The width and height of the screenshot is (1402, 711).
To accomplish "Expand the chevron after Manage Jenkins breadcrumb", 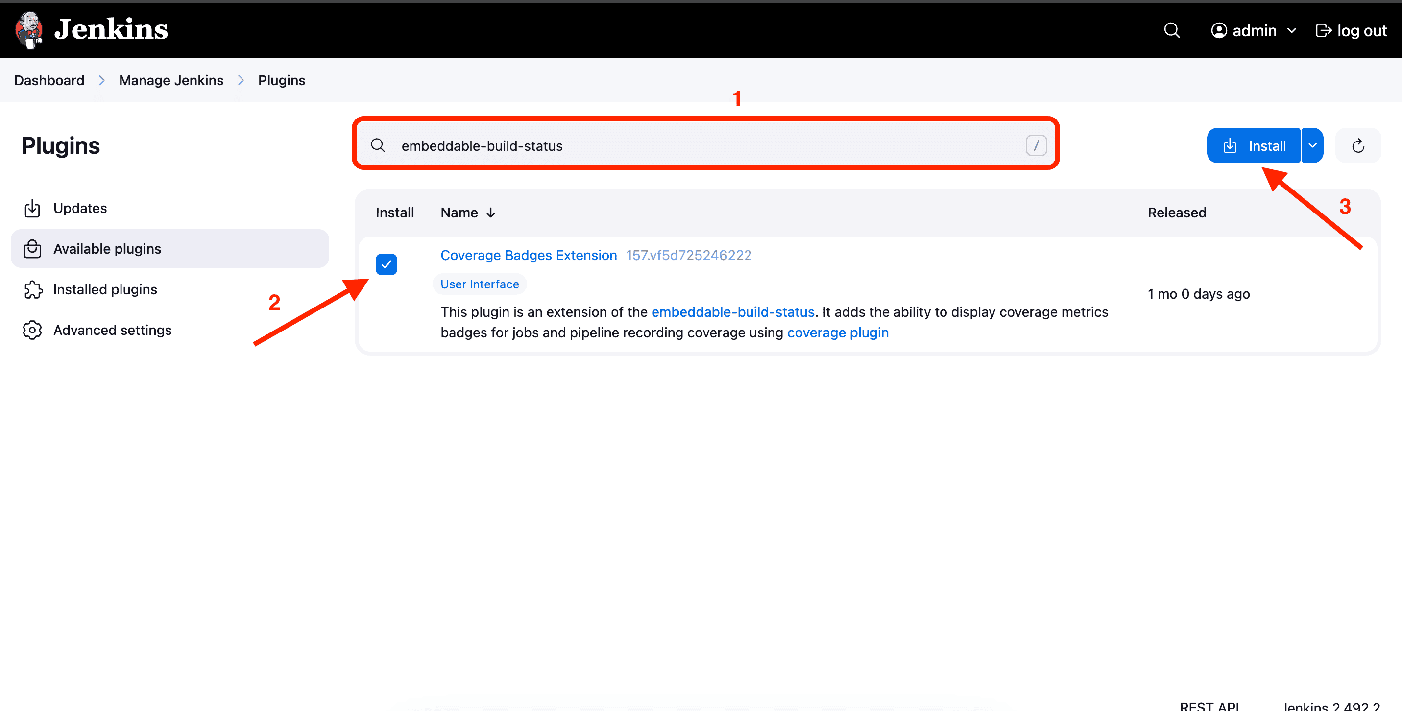I will pyautogui.click(x=241, y=80).
